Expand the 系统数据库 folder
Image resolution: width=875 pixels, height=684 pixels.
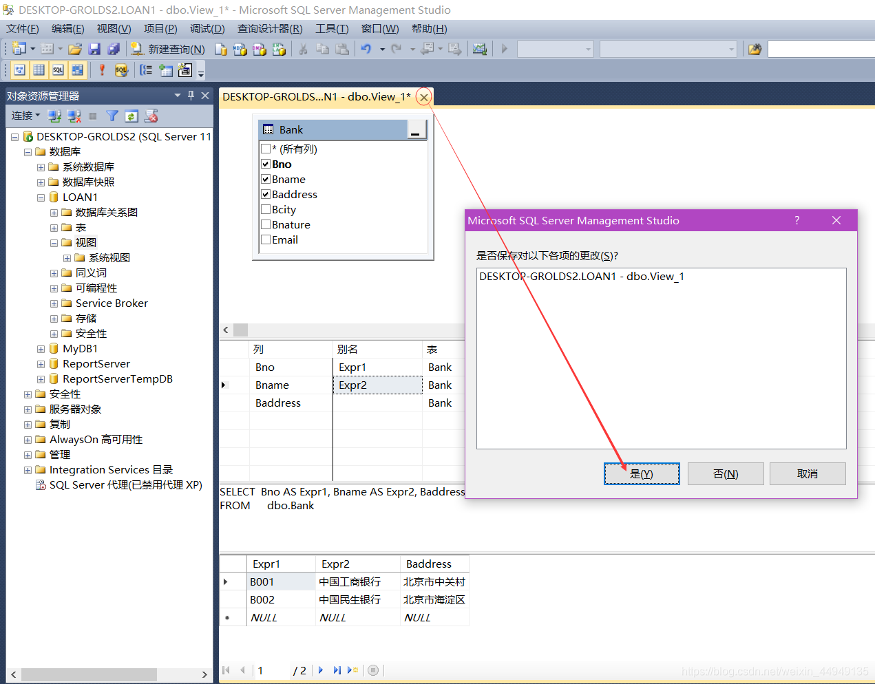pos(41,167)
